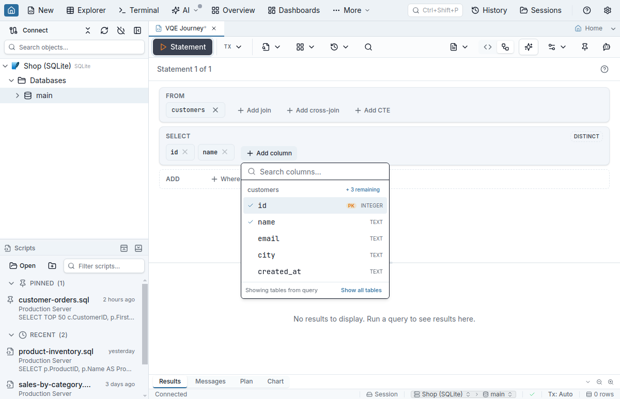Open the Help question-mark in the top bar
620x399 pixels.
587,10
